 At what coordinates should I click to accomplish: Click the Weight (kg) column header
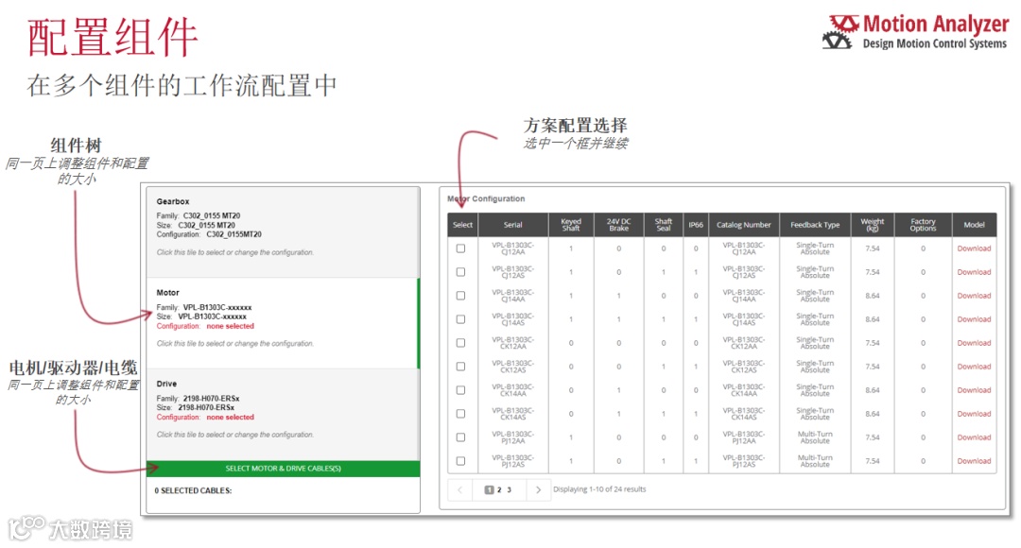[873, 225]
